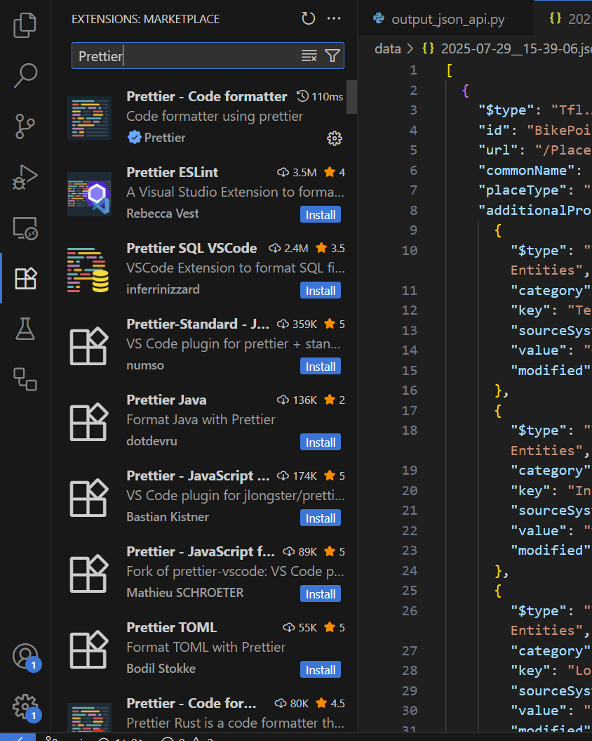Select the Extensions icon in activity bar
This screenshot has width=592, height=741.
(25, 278)
